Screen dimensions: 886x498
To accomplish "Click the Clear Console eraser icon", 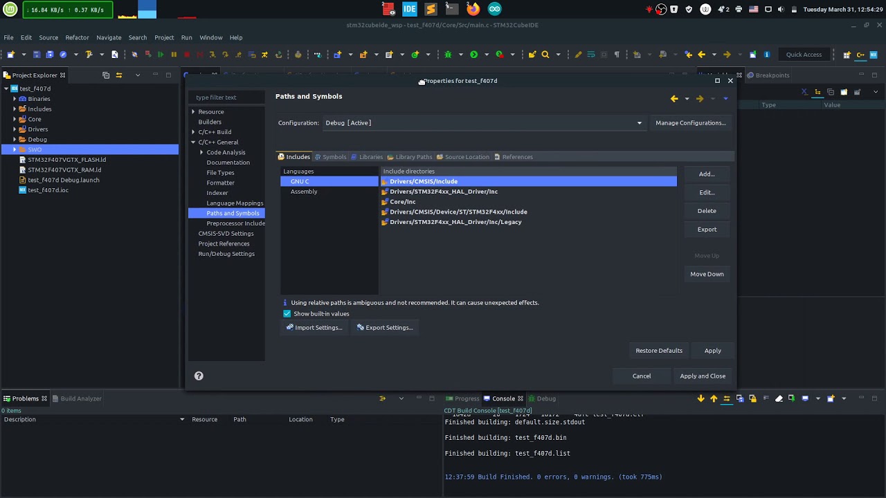I will (779, 398).
